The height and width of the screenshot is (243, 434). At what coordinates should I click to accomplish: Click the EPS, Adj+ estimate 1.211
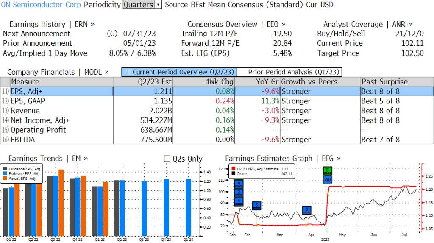point(163,91)
